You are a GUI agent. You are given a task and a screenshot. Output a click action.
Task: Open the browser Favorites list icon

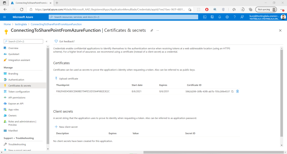[x=234, y=9]
